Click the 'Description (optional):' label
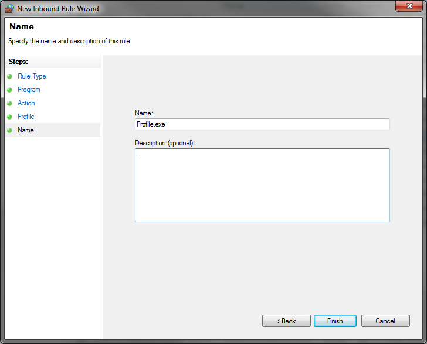This screenshot has width=427, height=344. coord(165,143)
